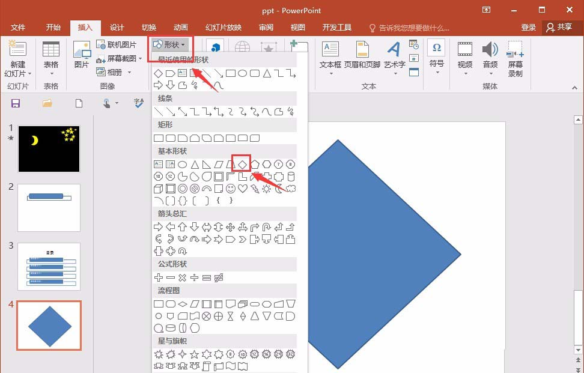Open the Photo Album dropdown arrow
Viewport: 584px width, 373px height.
click(x=129, y=72)
